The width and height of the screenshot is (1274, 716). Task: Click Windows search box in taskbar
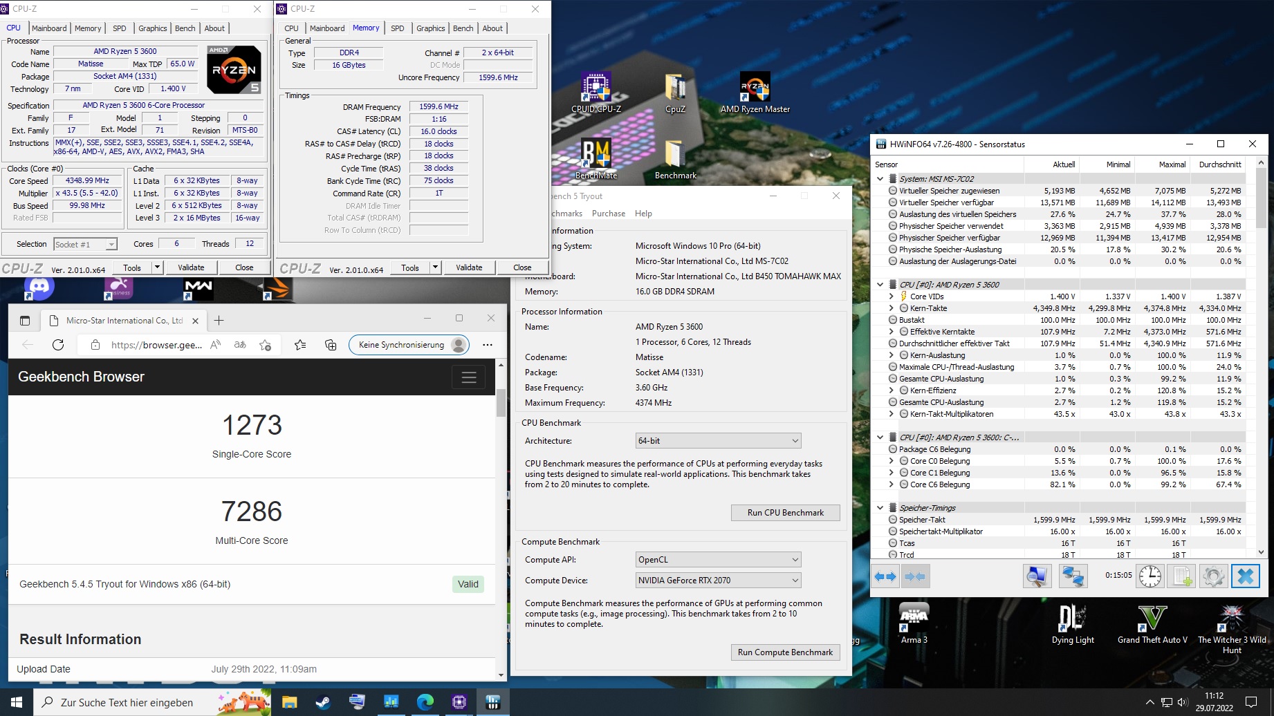[152, 702]
